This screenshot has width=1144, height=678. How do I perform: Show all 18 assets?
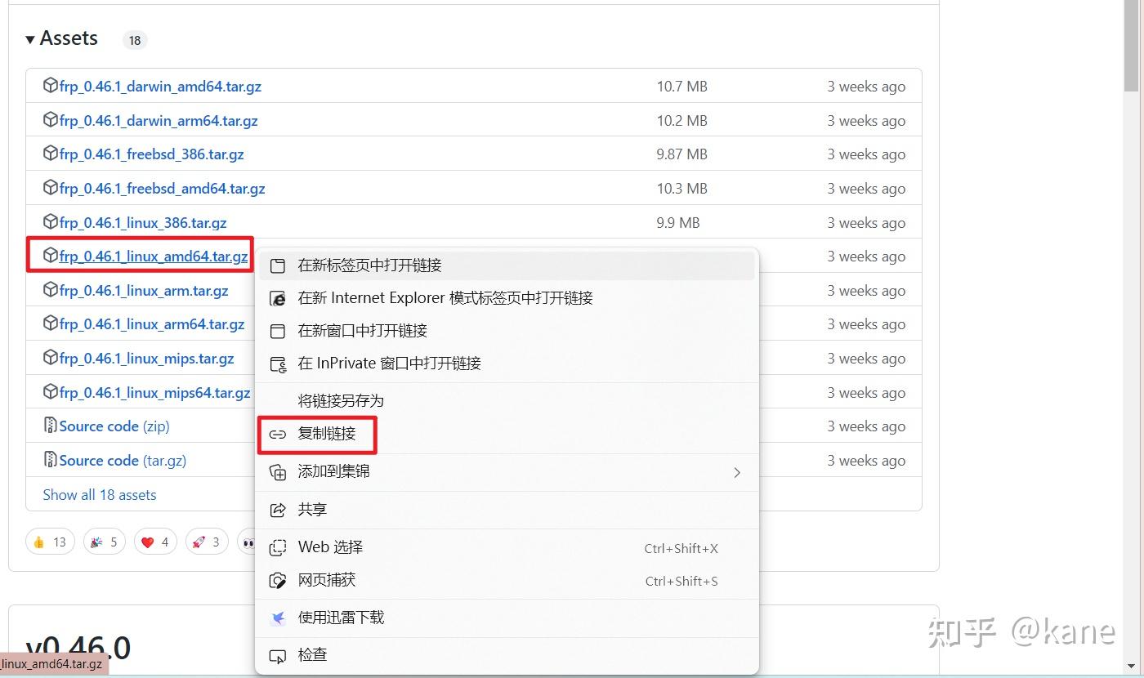(100, 494)
